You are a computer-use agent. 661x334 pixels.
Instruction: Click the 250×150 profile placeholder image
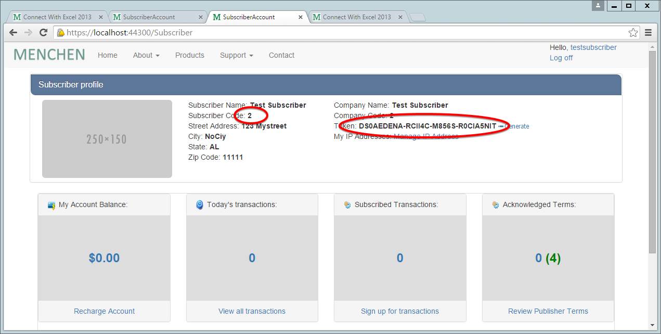(107, 139)
